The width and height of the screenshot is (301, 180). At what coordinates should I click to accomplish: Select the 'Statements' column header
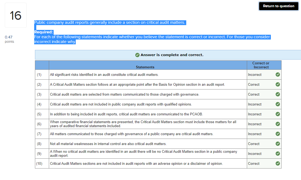click(x=145, y=67)
